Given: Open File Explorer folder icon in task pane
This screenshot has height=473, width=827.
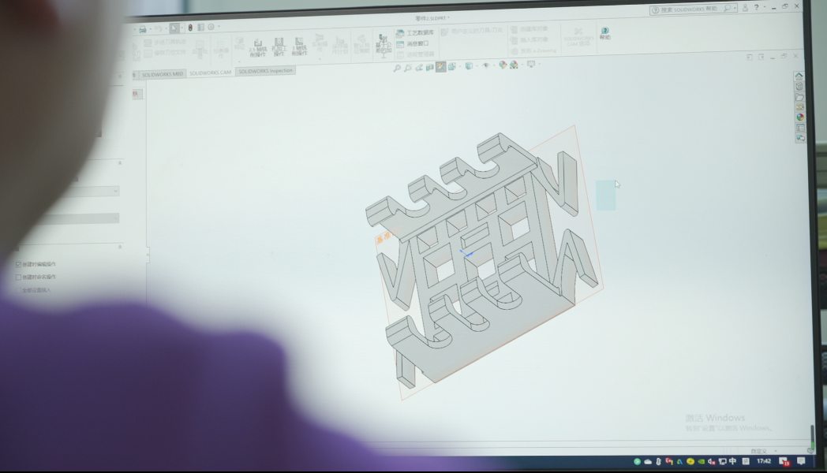Looking at the screenshot, I should tap(800, 97).
